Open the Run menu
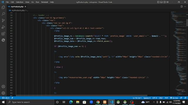 (x=37, y=2)
